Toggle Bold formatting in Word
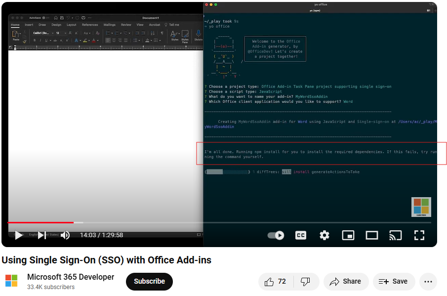 [x=35, y=40]
